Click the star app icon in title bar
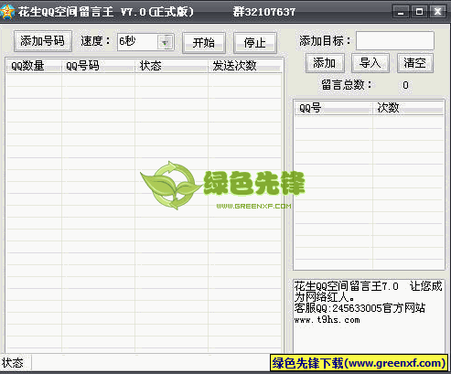Image resolution: width=451 pixels, height=374 pixels. tap(6, 12)
